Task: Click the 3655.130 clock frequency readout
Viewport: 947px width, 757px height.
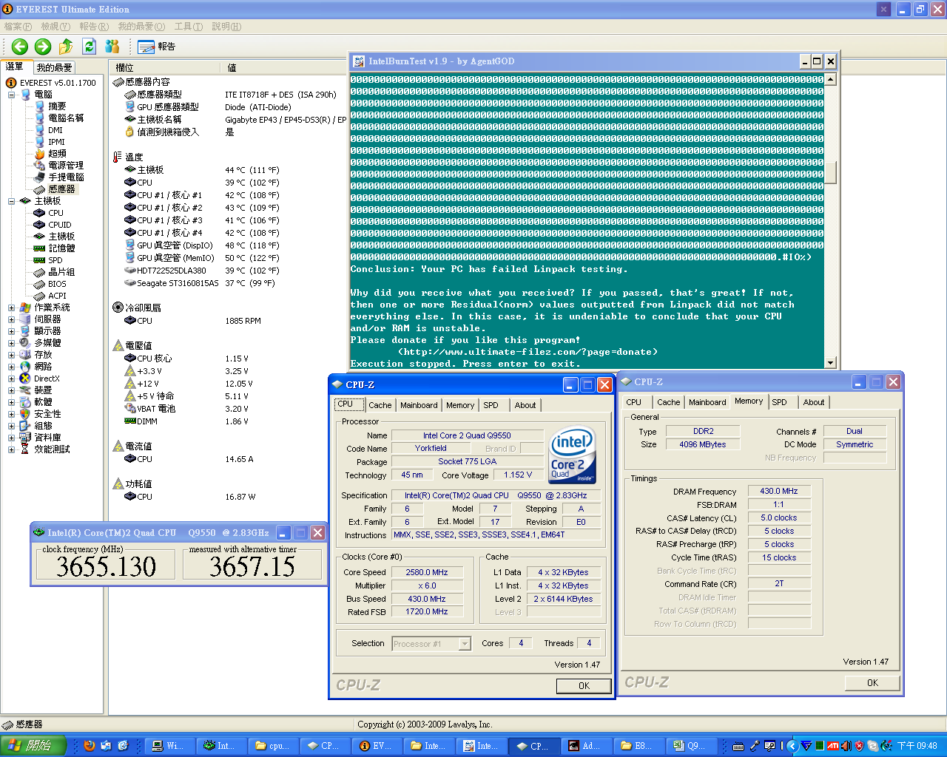Action: (107, 566)
